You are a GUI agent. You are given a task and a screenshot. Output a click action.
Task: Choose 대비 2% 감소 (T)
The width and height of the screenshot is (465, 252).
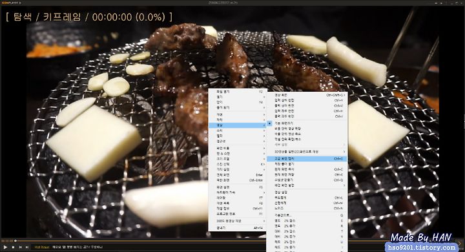coord(307,231)
